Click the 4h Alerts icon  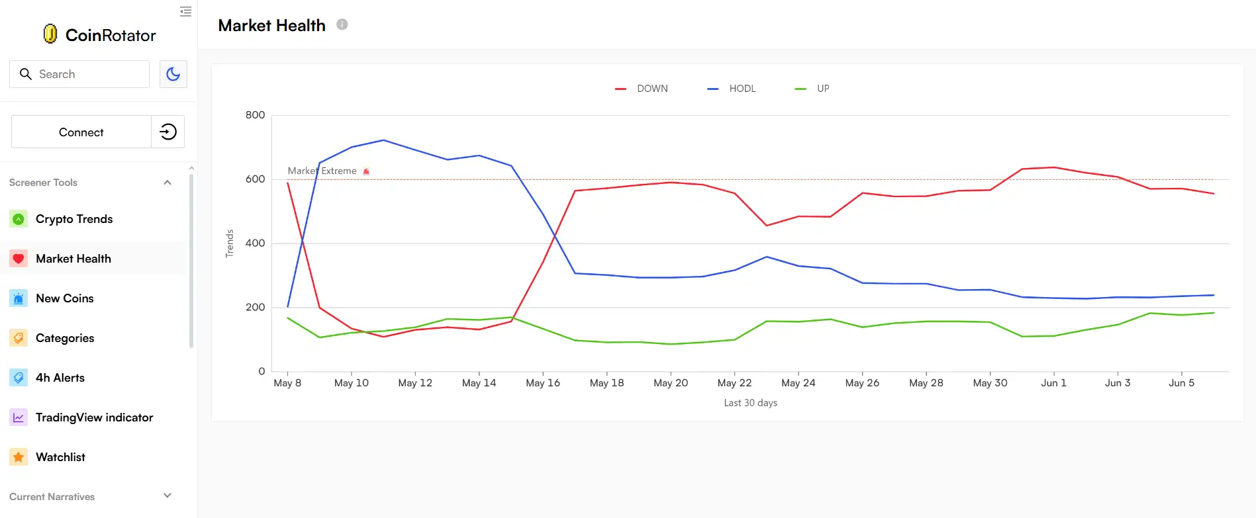click(19, 378)
